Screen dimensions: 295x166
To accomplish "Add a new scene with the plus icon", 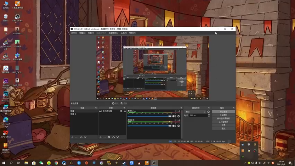I will (72, 137).
